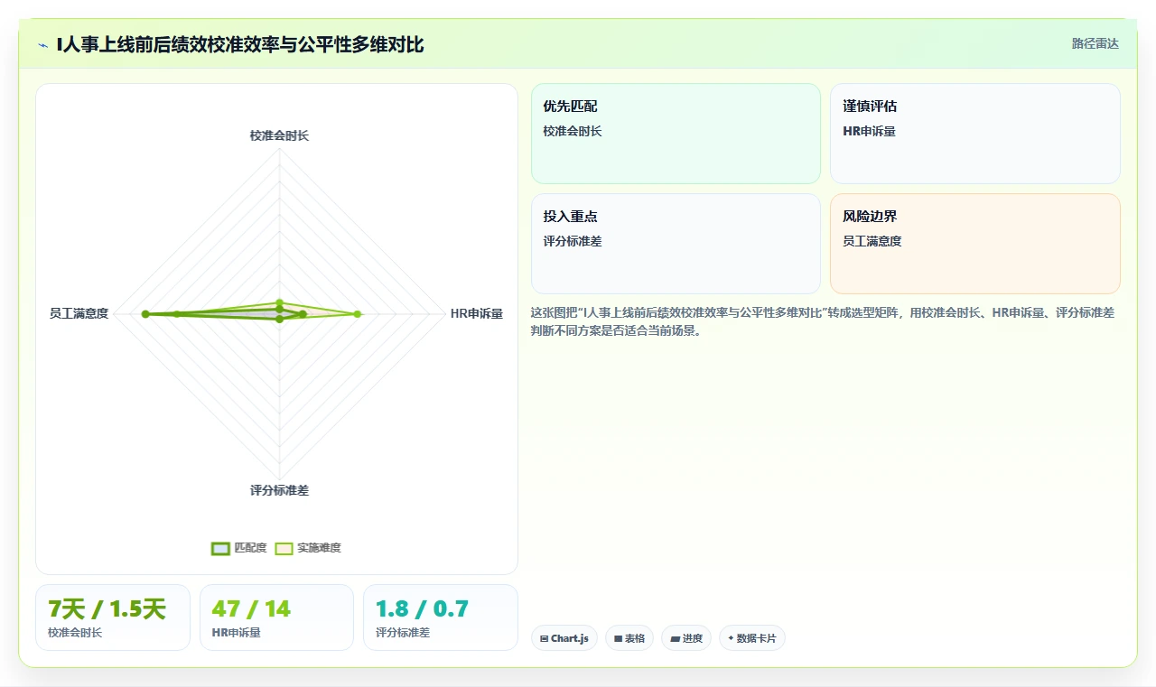
Task: Click the 47 / 14 metric card
Action: 276,617
